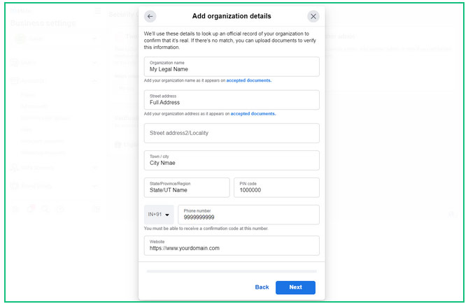
Task: Click the Organization name input field
Action: (232, 67)
